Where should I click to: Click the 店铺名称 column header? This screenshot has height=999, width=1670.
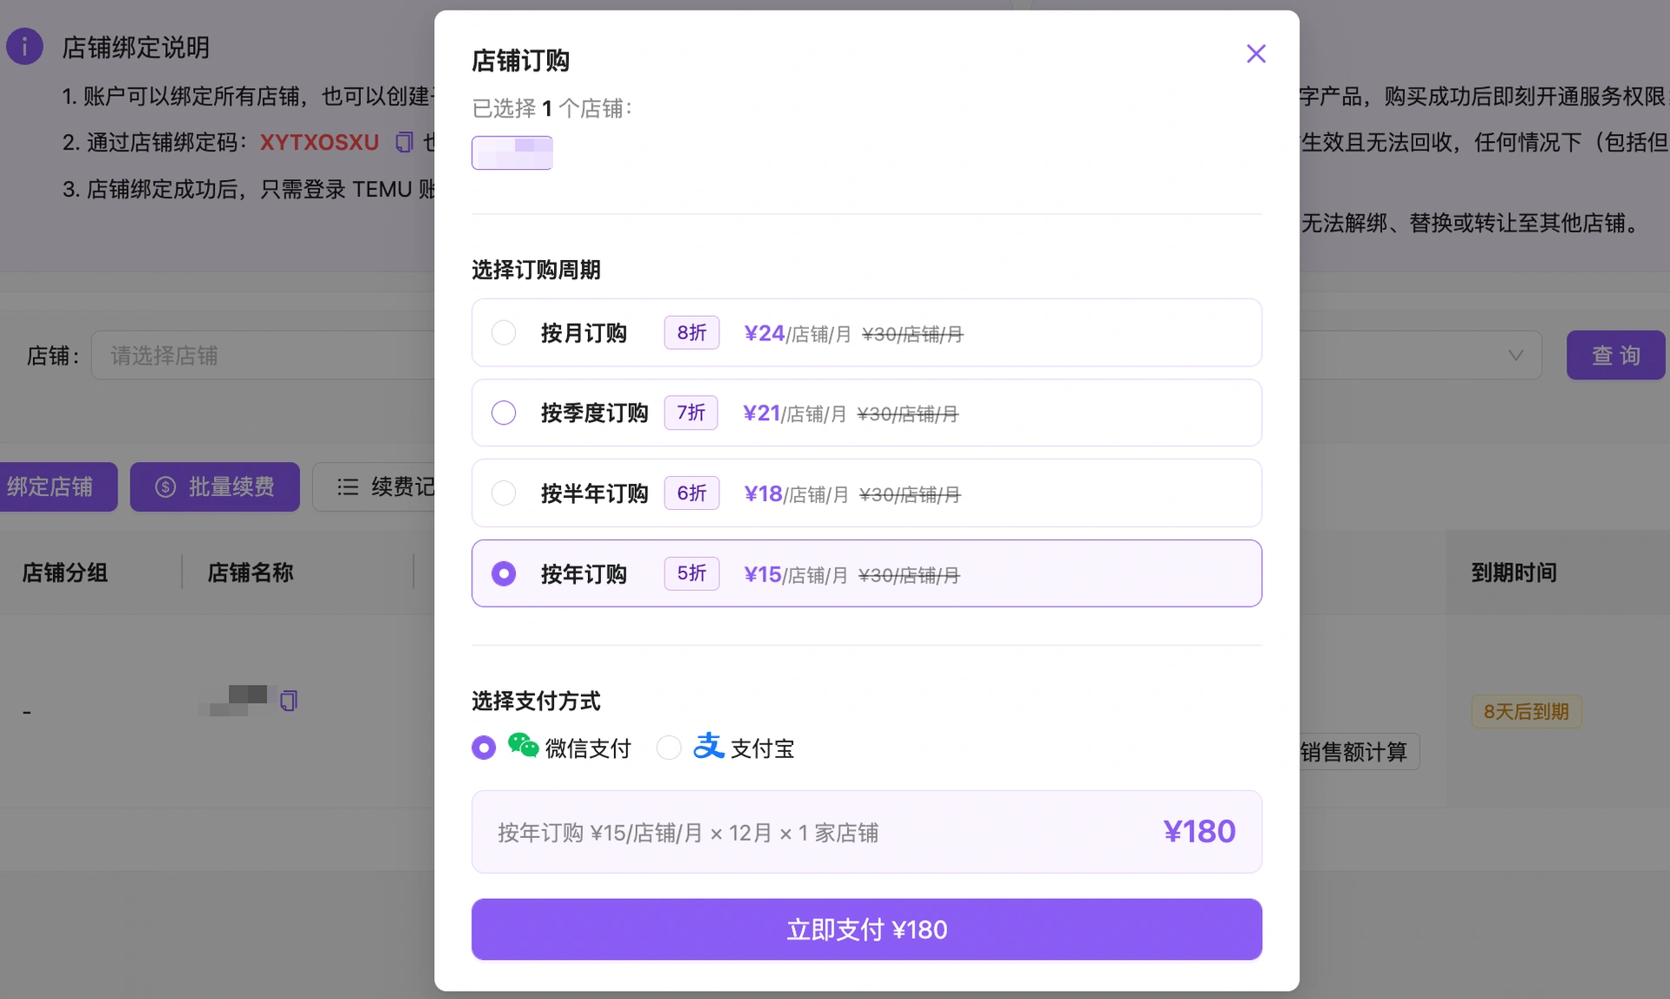[x=250, y=573]
